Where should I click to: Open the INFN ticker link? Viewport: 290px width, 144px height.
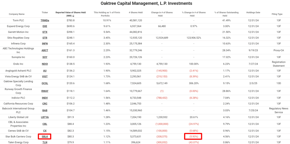(45, 43)
